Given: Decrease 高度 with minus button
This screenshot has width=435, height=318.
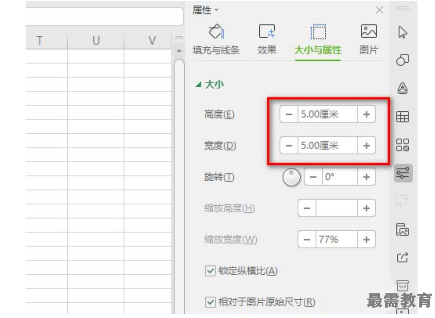Looking at the screenshot, I should click(x=289, y=114).
